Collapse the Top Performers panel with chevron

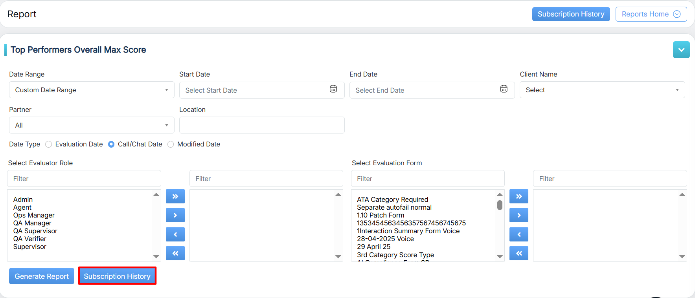click(x=681, y=50)
